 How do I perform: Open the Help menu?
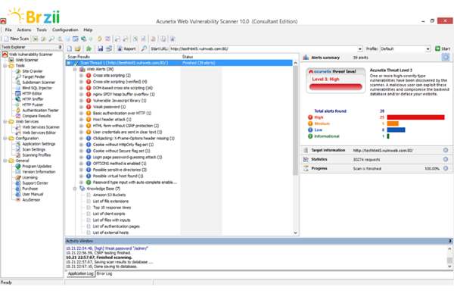pyautogui.click(x=88, y=30)
